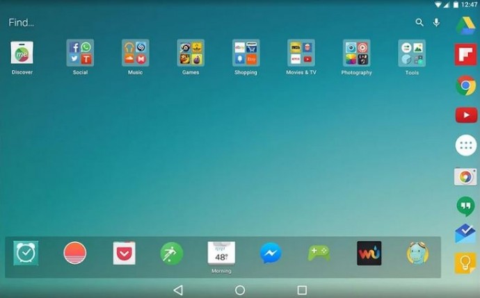Open Google Drive from the sidebar
Viewport: 480px width, 298px height.
(x=465, y=24)
